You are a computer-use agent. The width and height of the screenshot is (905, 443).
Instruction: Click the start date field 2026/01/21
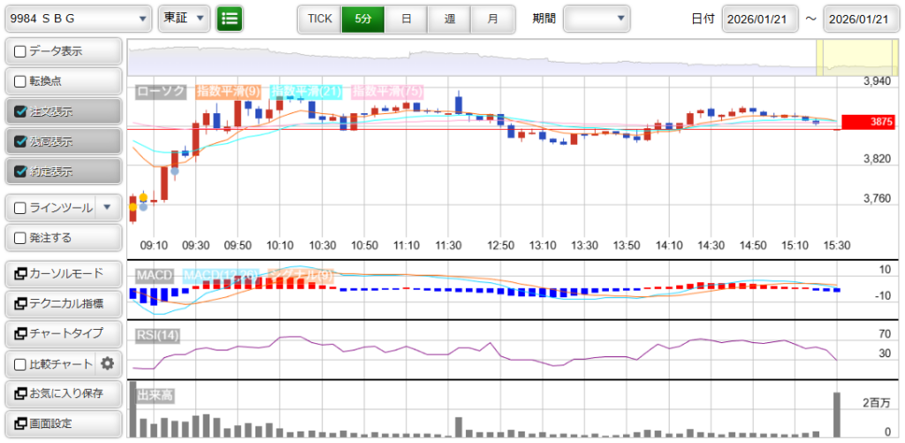pyautogui.click(x=759, y=19)
